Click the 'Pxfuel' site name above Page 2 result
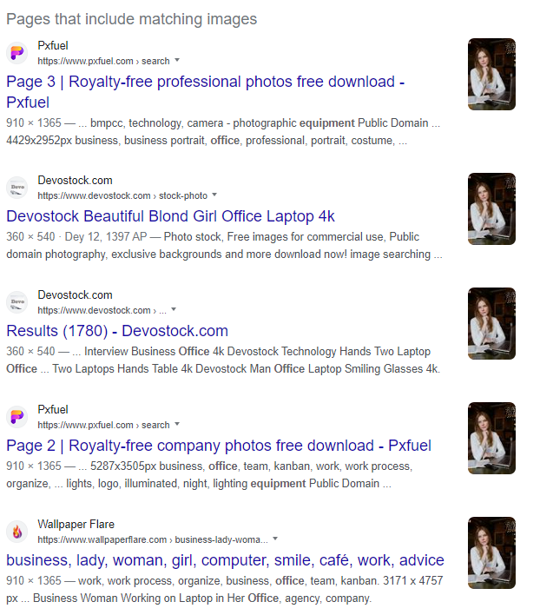Viewport: 540px width, 615px height. click(x=53, y=409)
